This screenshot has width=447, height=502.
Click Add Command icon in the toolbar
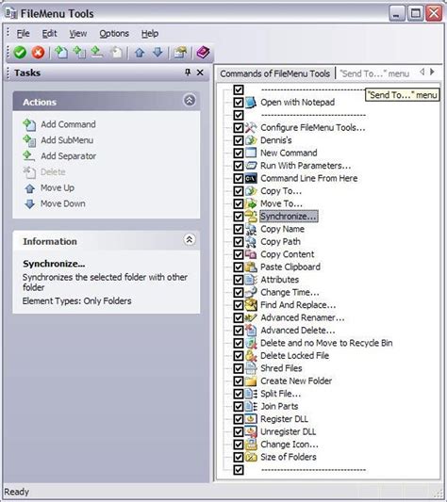tap(61, 52)
